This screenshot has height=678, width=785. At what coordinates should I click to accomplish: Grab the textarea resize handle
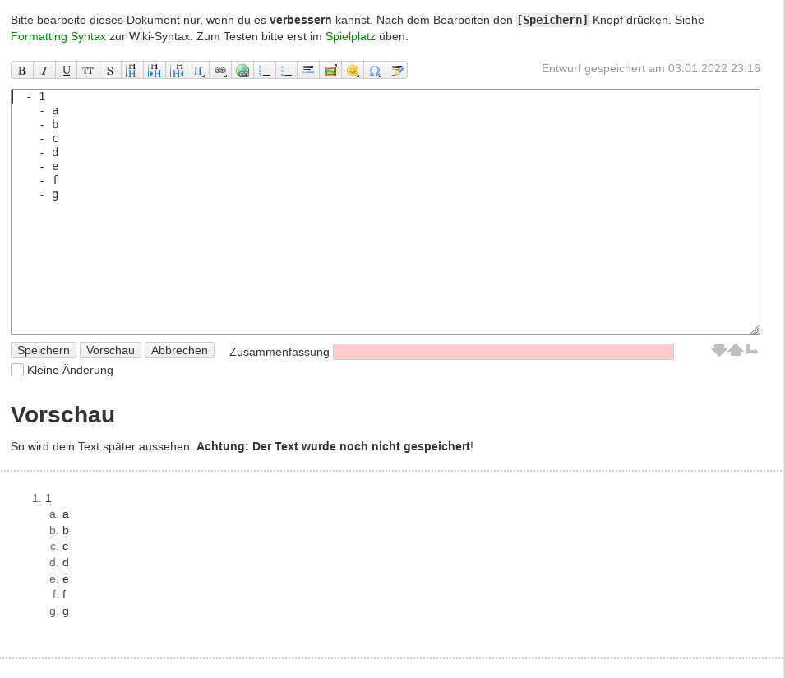(755, 330)
